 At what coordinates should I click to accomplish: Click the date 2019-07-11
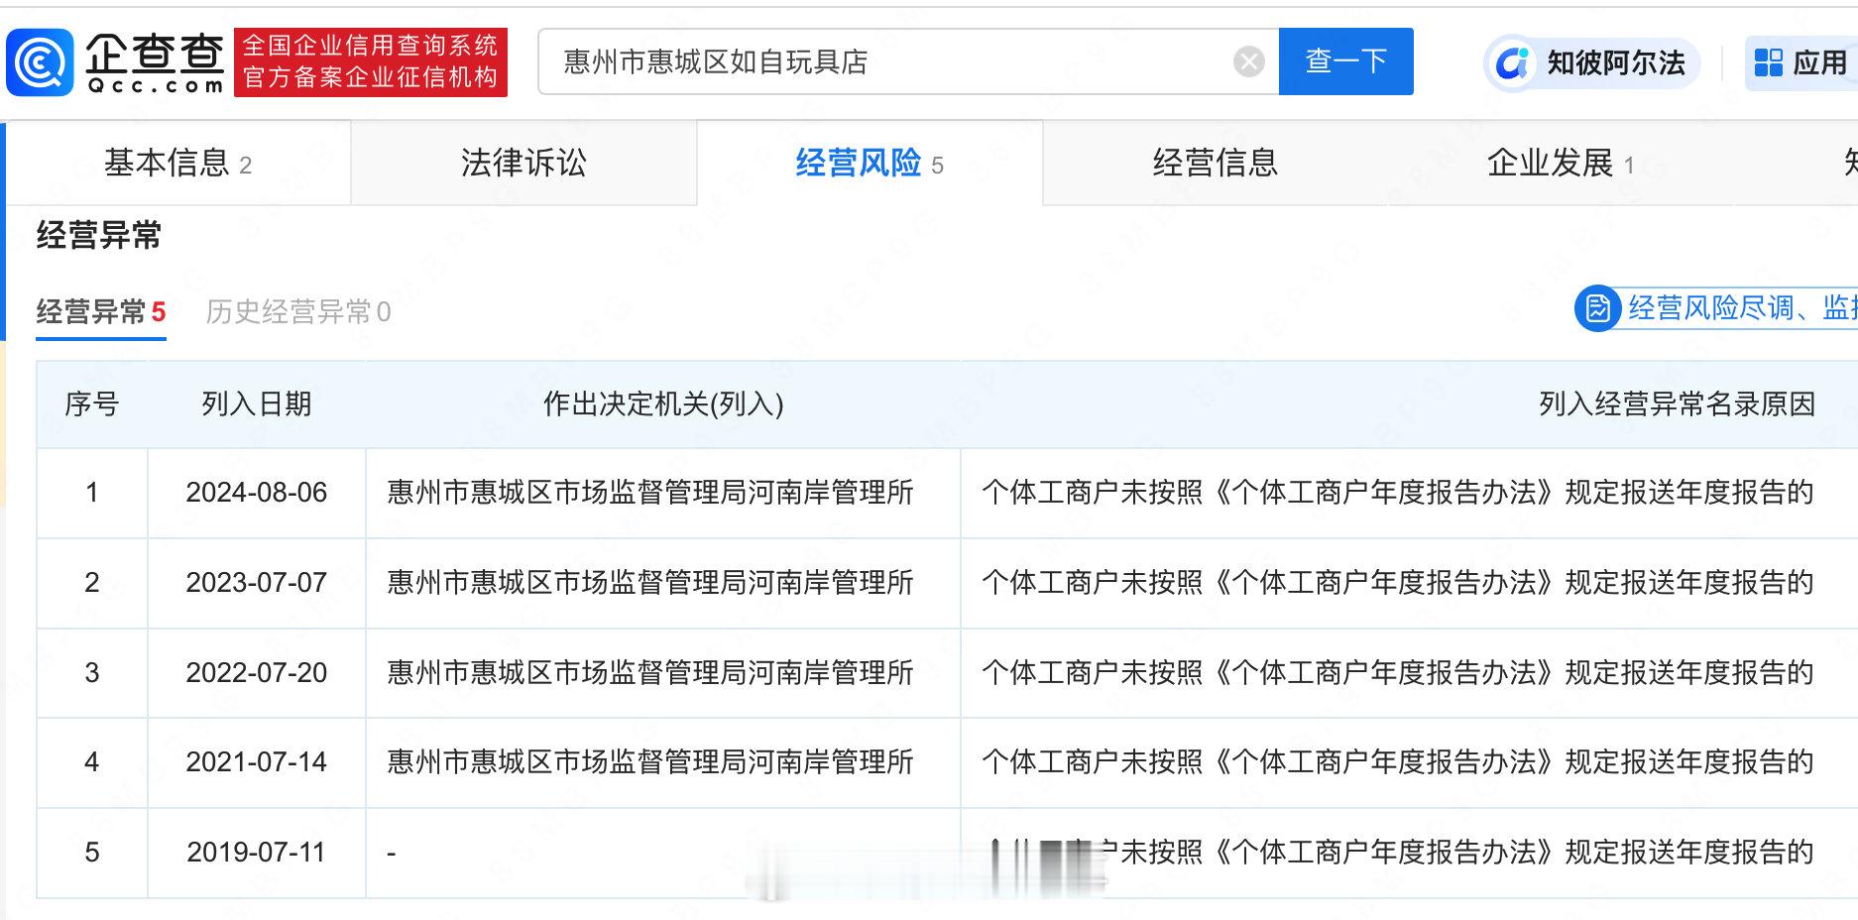click(x=257, y=853)
